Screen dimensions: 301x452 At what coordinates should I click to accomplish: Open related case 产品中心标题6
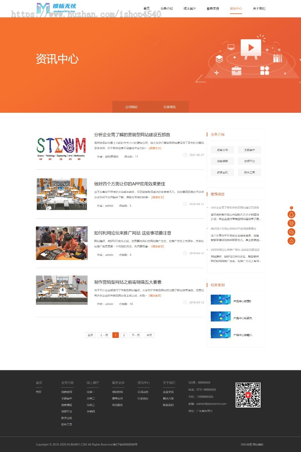tap(242, 301)
